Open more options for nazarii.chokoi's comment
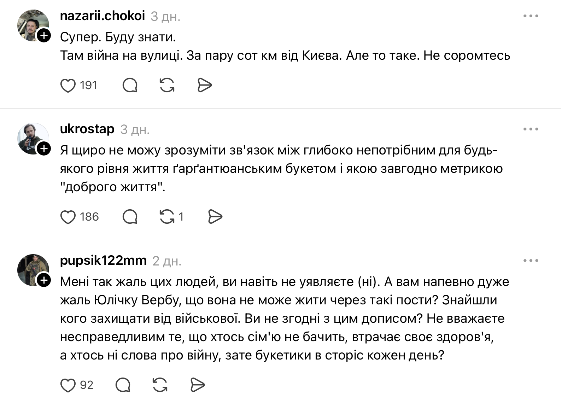This screenshot has height=403, width=562. click(531, 16)
